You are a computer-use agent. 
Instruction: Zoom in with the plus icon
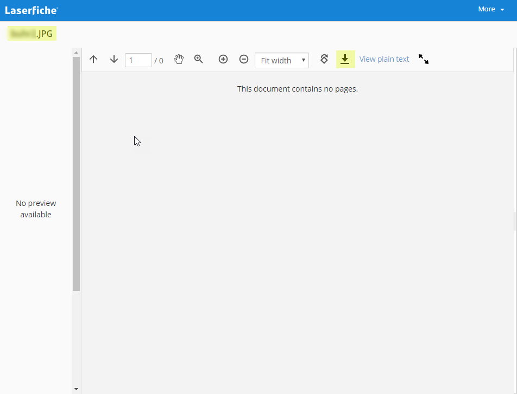223,59
